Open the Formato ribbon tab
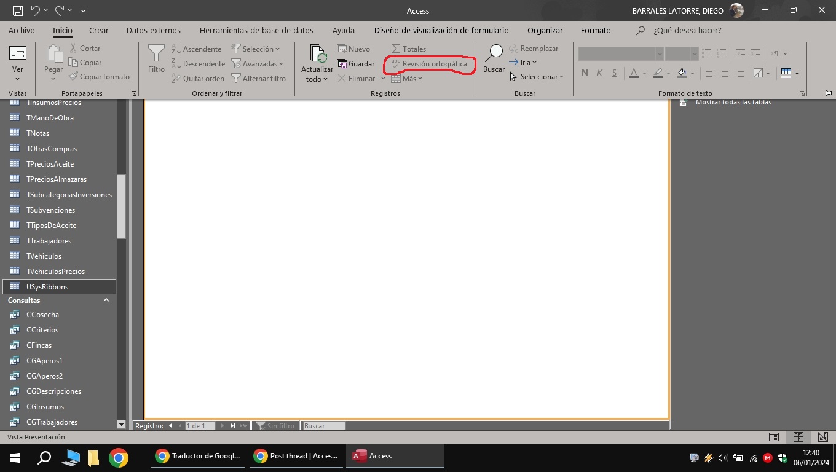Screen dimensions: 836x472 tap(596, 30)
